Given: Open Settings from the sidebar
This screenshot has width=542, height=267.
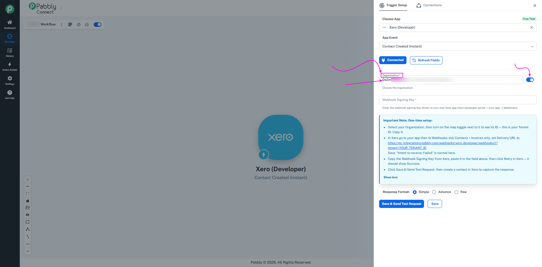Looking at the screenshot, I should coord(10,80).
